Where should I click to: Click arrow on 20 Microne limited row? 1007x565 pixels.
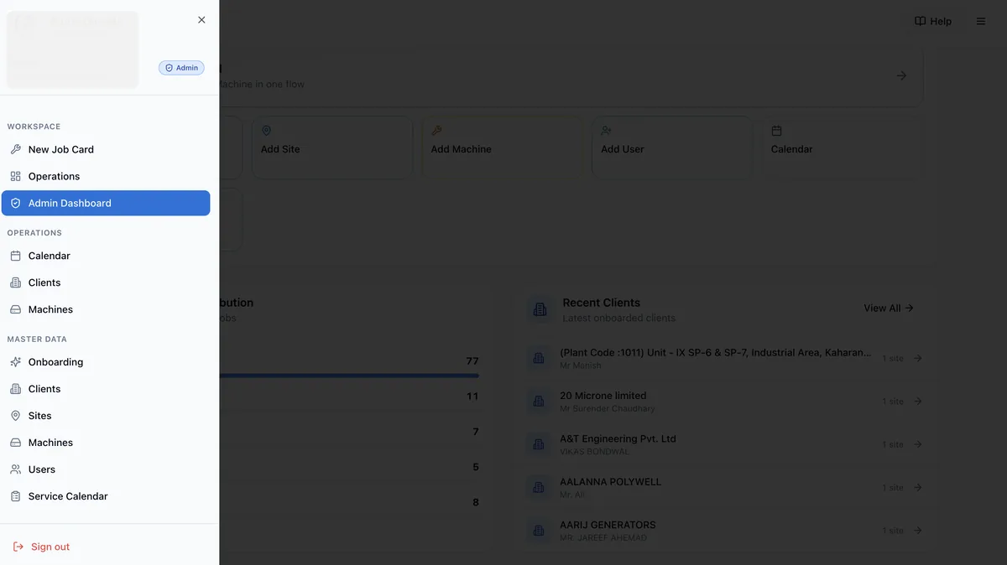(x=918, y=402)
